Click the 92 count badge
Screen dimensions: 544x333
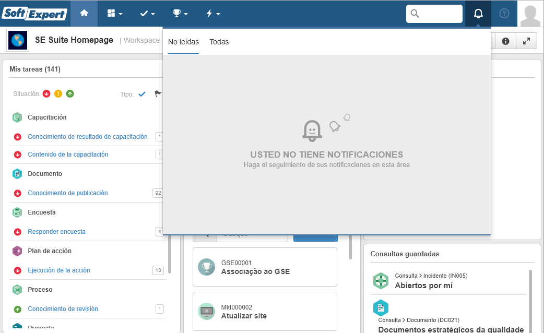[158, 193]
